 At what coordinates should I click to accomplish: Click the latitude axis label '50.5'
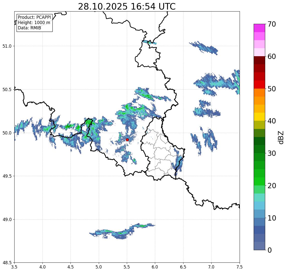7,90
